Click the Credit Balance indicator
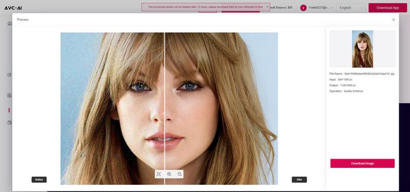This screenshot has width=410, height=192. pyautogui.click(x=280, y=8)
